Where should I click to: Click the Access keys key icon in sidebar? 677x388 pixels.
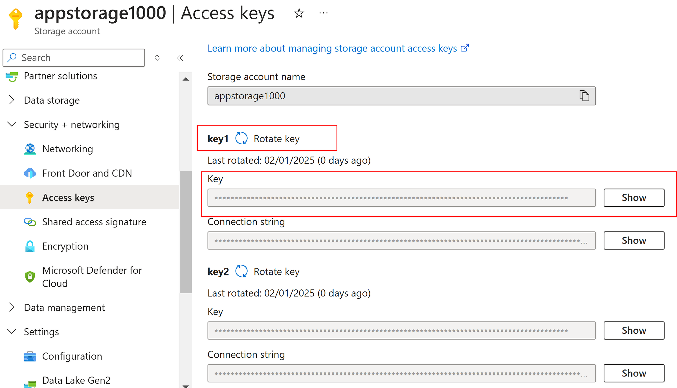click(30, 197)
